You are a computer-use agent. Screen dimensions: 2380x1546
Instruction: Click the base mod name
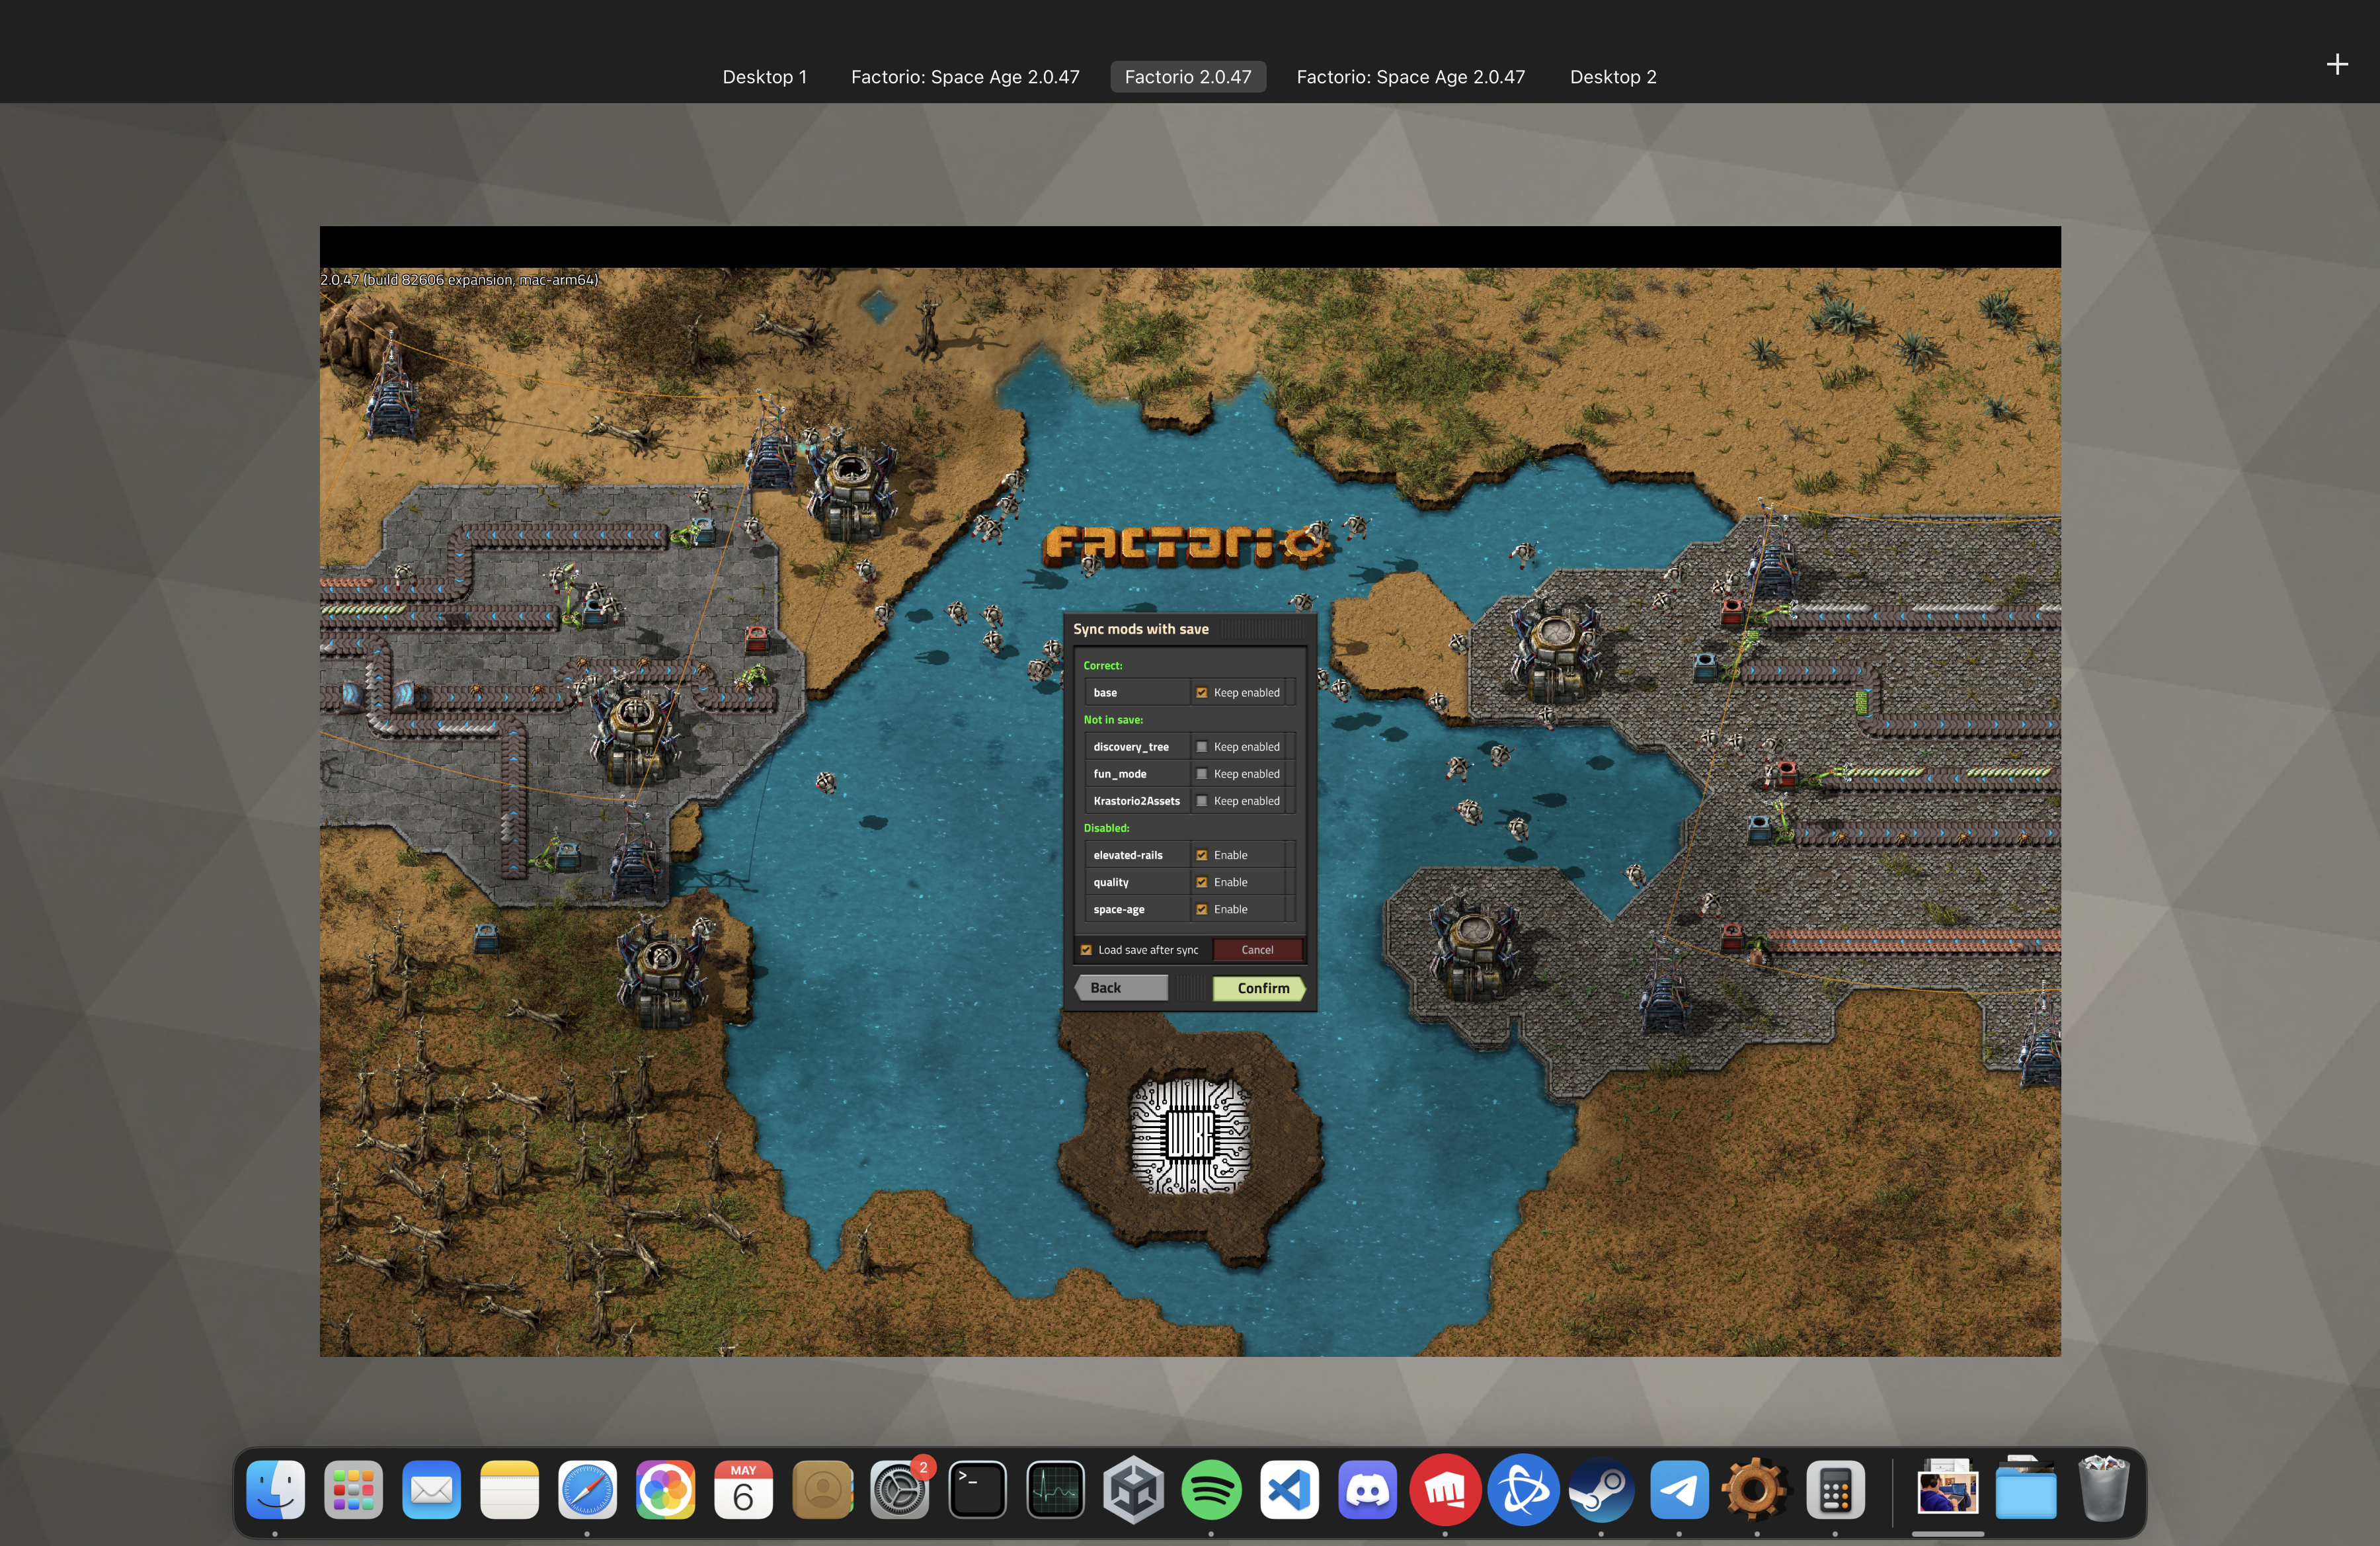1105,692
